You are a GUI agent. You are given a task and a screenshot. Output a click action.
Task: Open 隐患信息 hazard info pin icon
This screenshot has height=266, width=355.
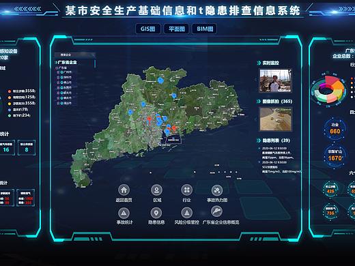[156, 213]
